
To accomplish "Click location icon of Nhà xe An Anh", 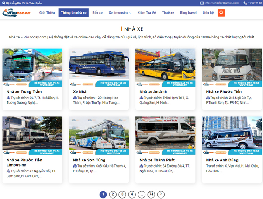I will coord(142,98).
